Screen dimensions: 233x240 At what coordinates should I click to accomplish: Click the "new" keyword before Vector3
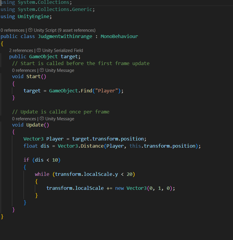click(119, 188)
